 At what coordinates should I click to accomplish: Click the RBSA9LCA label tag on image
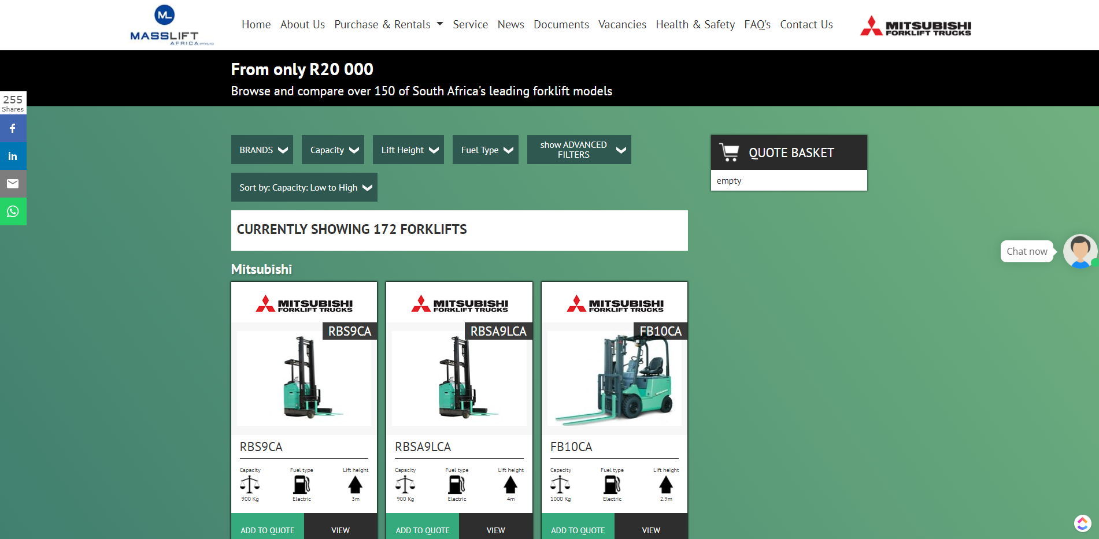coord(498,331)
